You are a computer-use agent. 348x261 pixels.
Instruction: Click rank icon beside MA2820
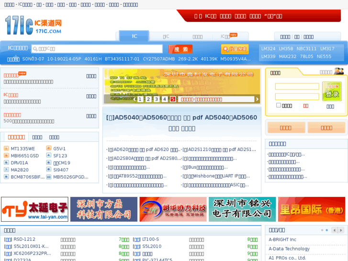6,170
